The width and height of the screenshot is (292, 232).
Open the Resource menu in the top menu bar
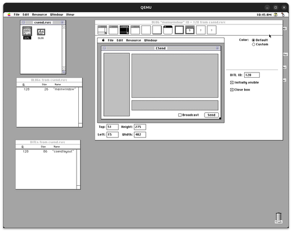[x=40, y=15]
